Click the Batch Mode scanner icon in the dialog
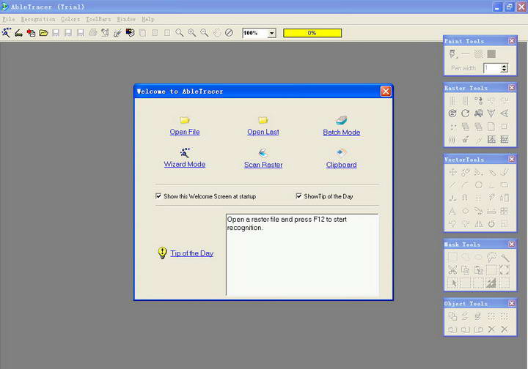Image resolution: width=528 pixels, height=369 pixels. click(x=341, y=120)
